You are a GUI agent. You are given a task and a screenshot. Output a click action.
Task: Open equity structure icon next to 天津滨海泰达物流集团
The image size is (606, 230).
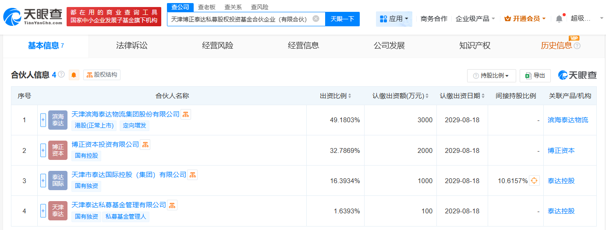186,114
